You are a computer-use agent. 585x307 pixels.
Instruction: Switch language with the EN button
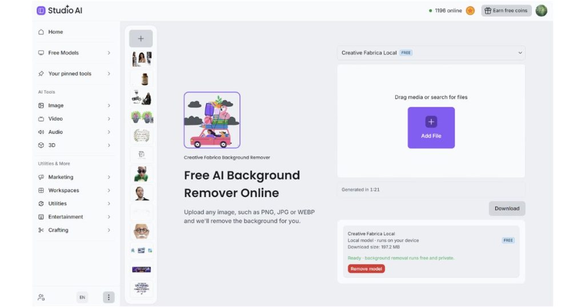point(82,297)
